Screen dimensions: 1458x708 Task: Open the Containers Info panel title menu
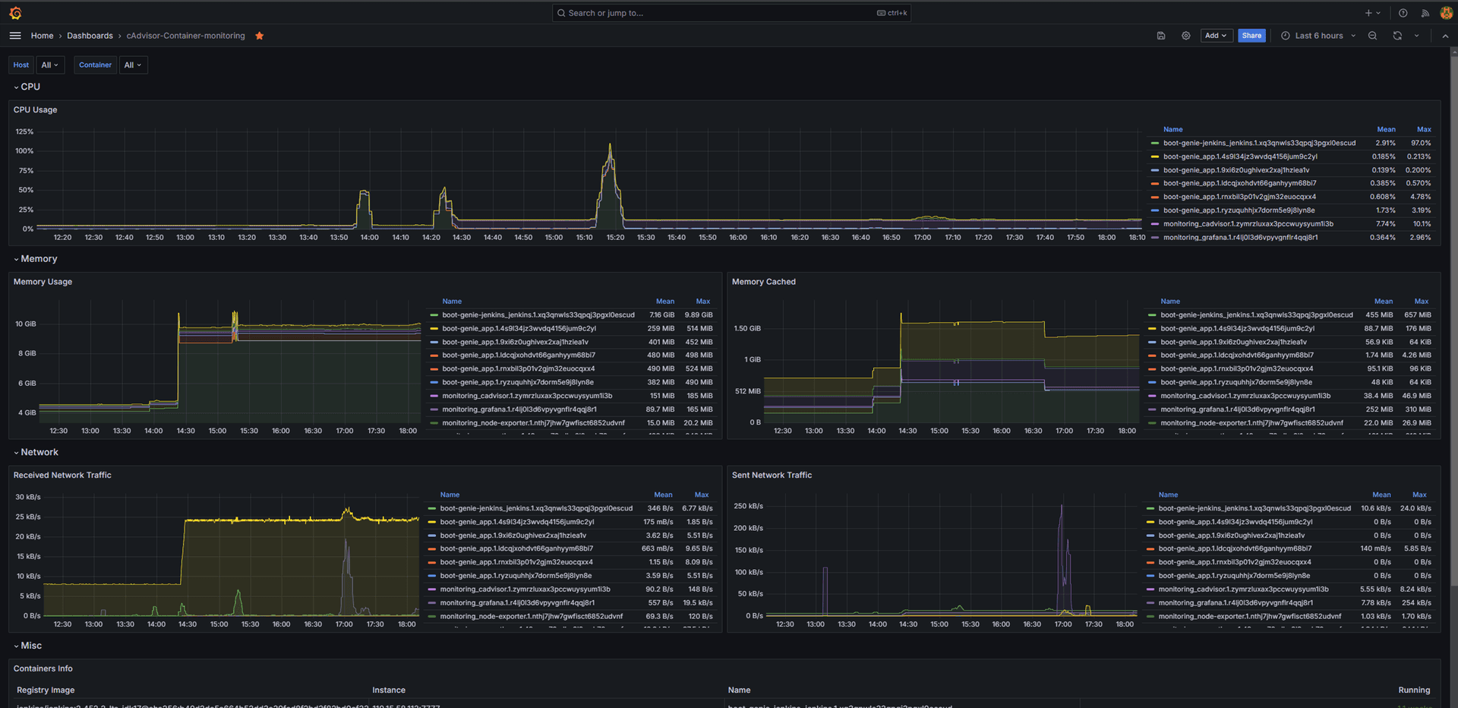click(43, 669)
